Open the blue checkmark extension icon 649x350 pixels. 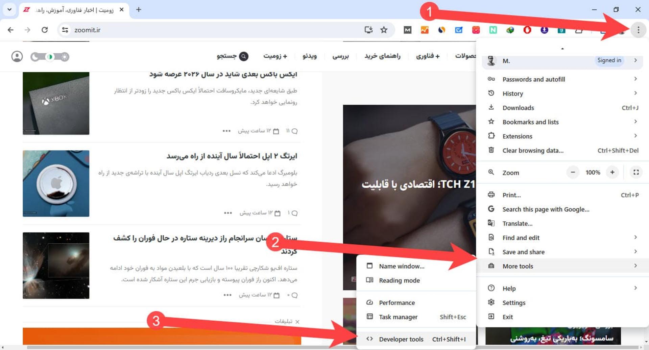coord(459,30)
